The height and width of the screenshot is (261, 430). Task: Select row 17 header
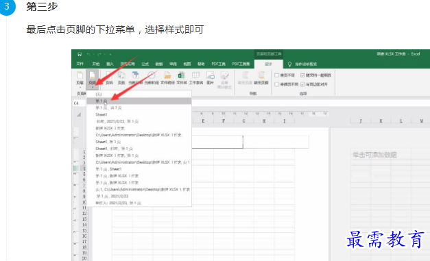click(x=84, y=242)
